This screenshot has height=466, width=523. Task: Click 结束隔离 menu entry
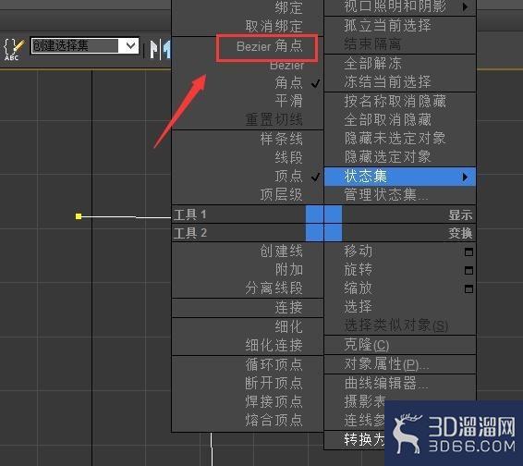tap(372, 44)
